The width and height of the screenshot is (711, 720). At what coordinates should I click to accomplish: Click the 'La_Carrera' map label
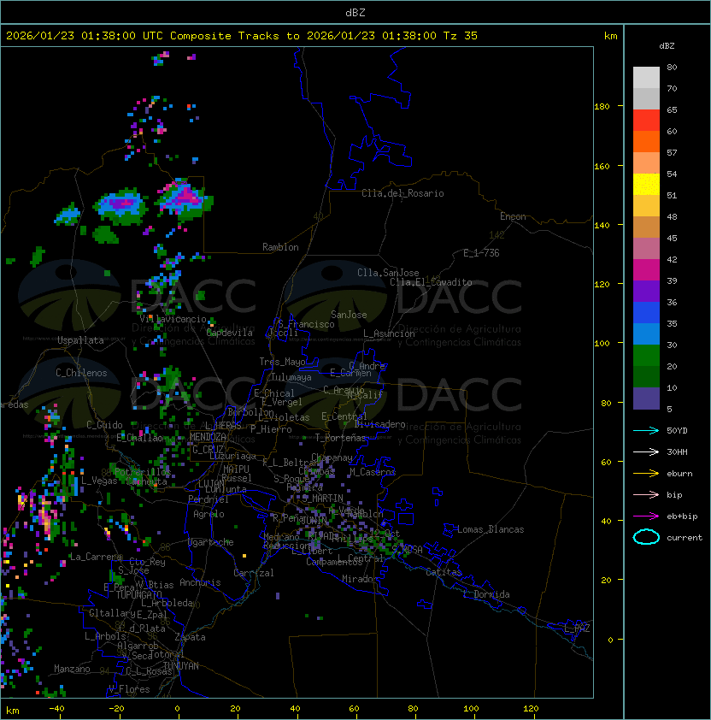tap(96, 557)
